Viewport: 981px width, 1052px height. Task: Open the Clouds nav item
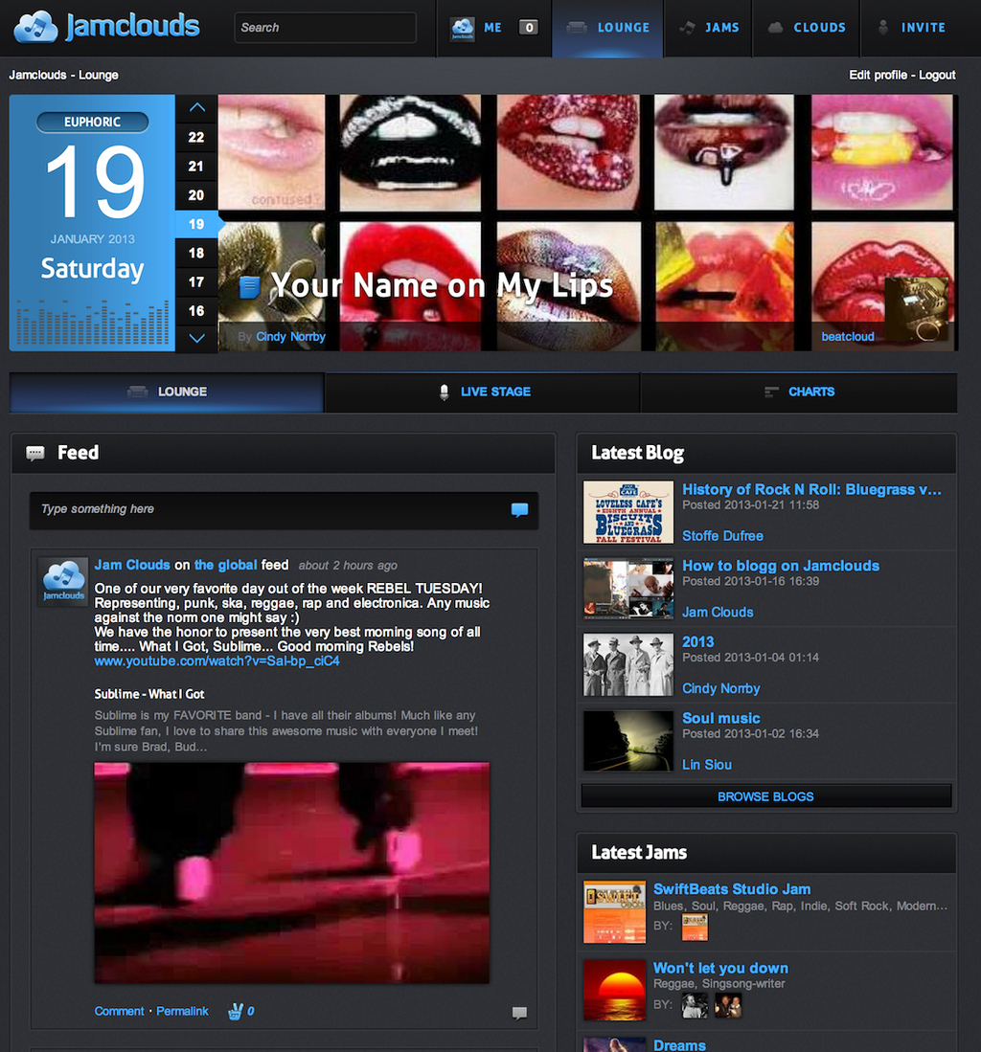point(807,28)
